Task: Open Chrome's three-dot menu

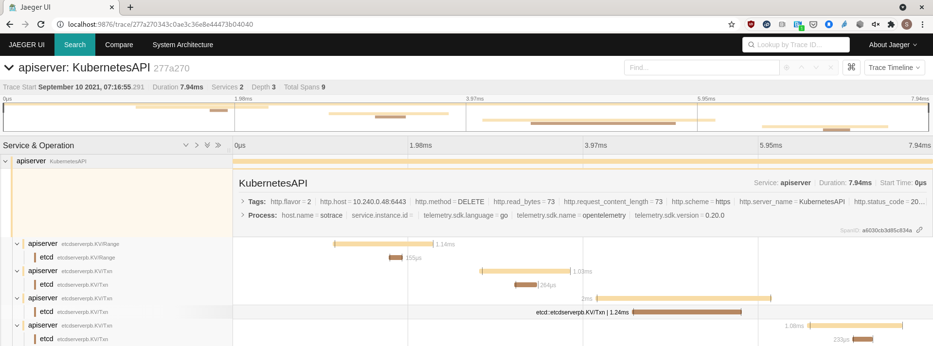Action: pyautogui.click(x=922, y=24)
